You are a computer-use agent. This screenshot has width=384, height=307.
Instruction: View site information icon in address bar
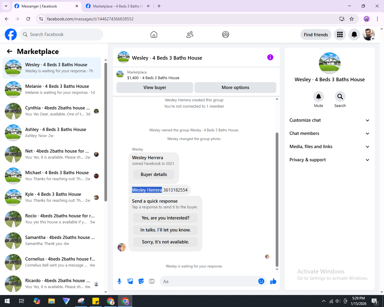click(x=41, y=19)
